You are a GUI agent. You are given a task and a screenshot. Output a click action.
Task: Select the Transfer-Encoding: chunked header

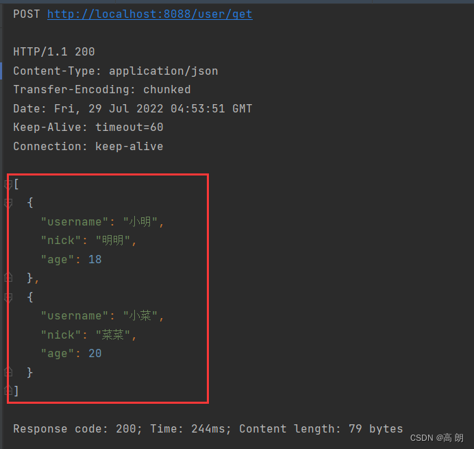click(102, 90)
